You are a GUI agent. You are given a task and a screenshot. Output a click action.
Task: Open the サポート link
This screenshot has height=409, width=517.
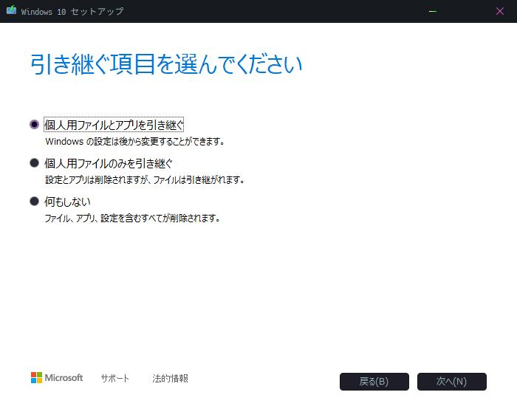(115, 378)
